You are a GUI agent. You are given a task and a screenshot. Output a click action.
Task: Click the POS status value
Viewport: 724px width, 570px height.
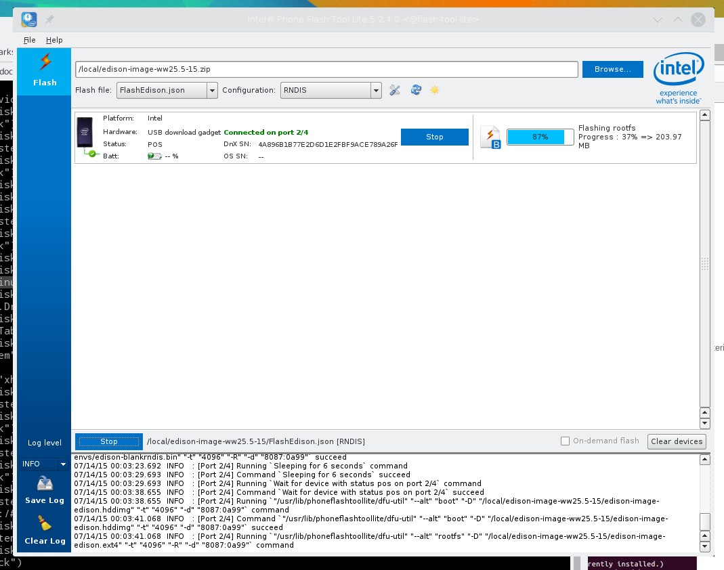[x=154, y=144]
